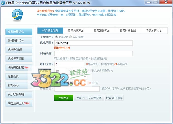Close the E流量 window
Screen dimensions: 173x124
pyautogui.click(x=166, y=2)
